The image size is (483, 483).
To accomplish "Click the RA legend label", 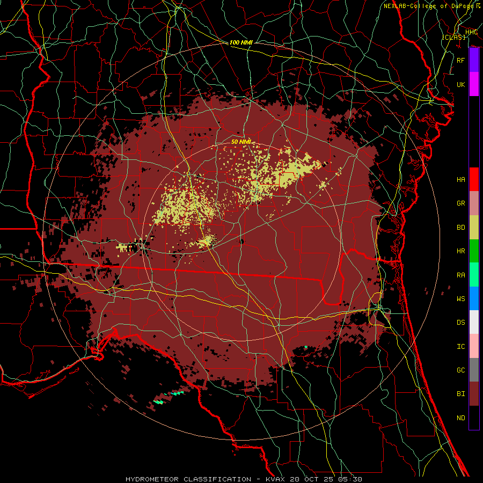I will pos(461,275).
